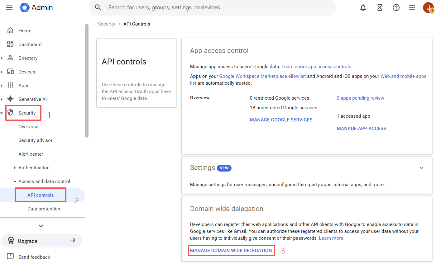436x264 pixels.
Task: Click the Home house icon
Action: (x=10, y=31)
